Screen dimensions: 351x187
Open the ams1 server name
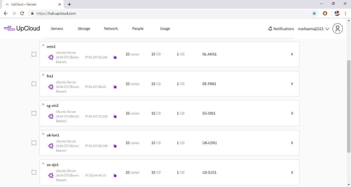click(51, 46)
